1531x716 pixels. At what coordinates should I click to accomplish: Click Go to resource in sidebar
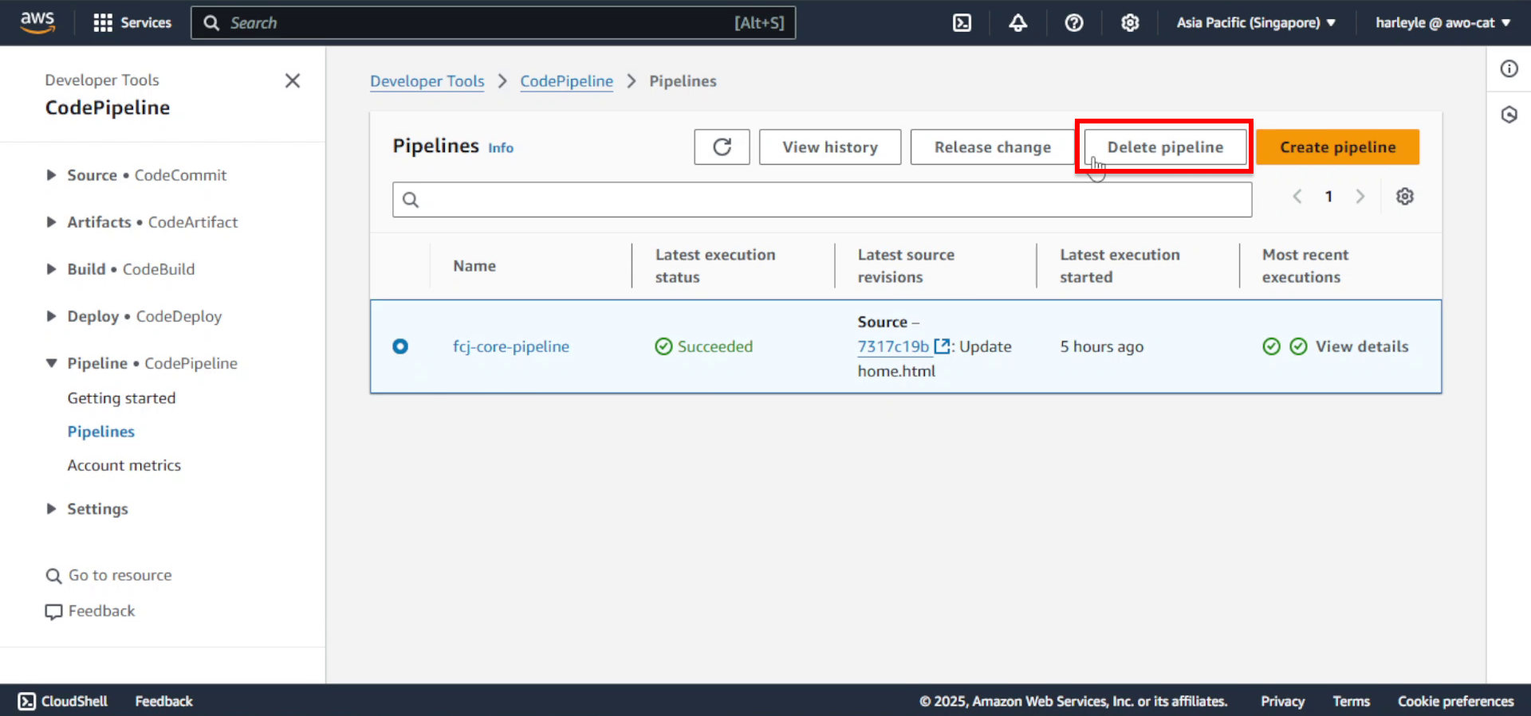pyautogui.click(x=120, y=575)
